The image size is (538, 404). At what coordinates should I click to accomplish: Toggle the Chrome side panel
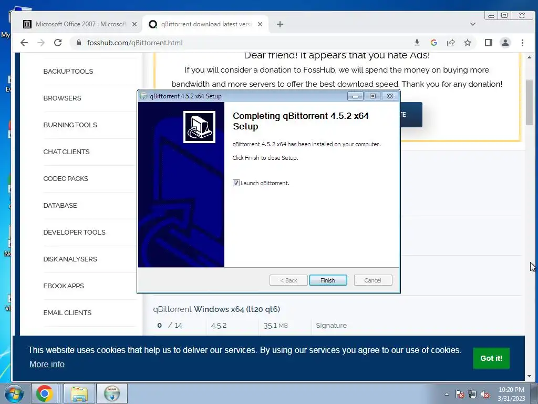(488, 43)
